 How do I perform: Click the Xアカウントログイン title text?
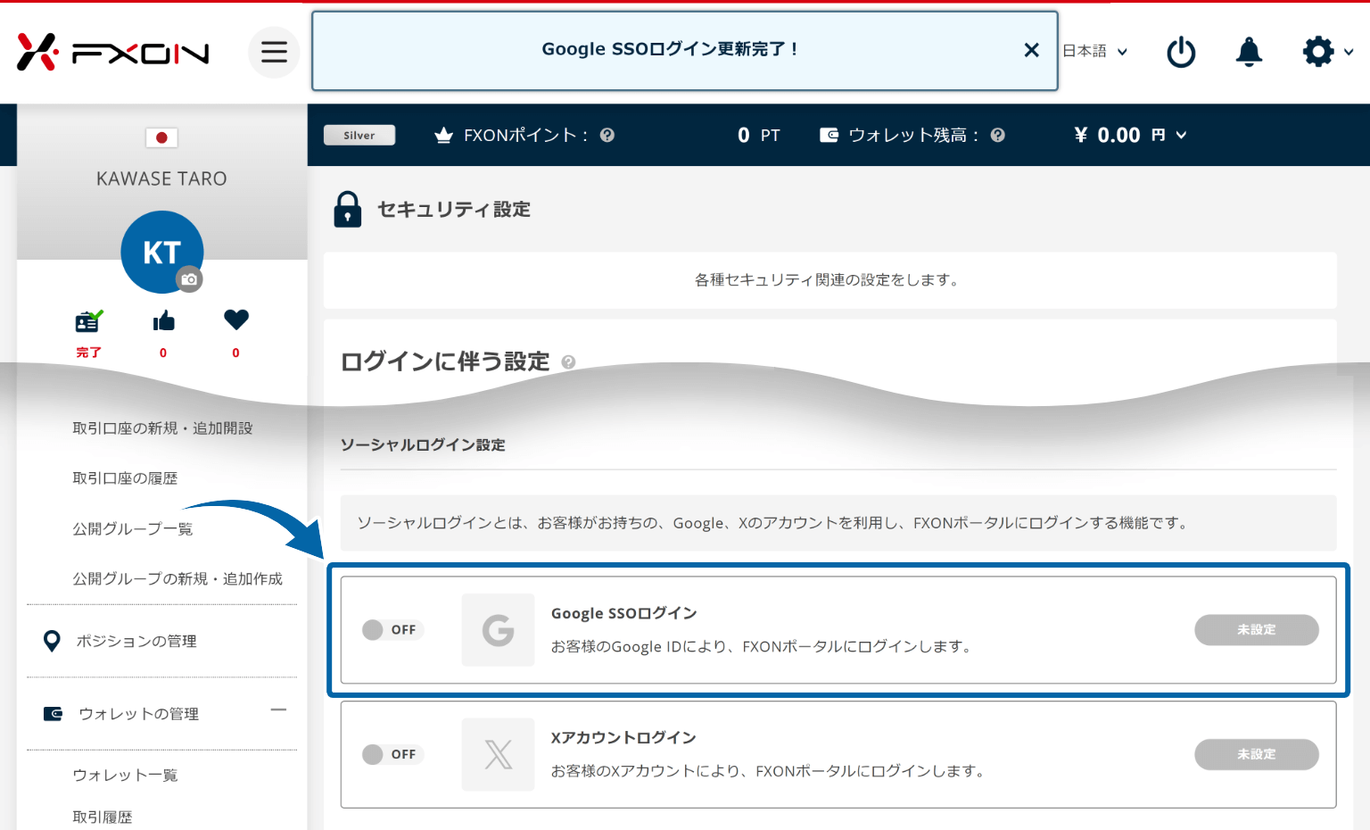pos(623,738)
